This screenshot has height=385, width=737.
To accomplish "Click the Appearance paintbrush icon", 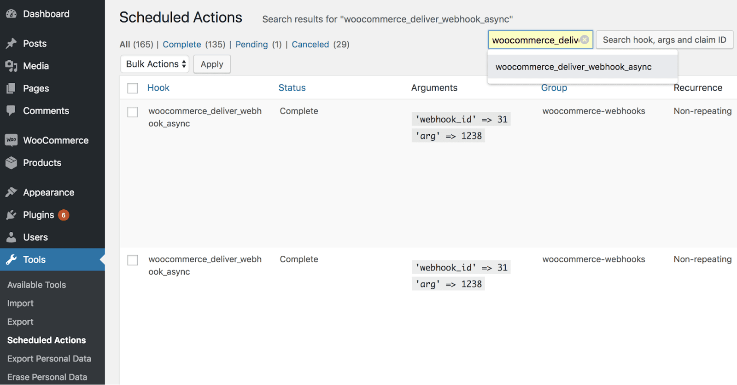I will tap(11, 192).
